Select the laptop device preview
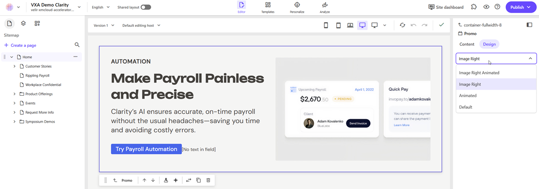The width and height of the screenshot is (539, 189). tap(350, 25)
